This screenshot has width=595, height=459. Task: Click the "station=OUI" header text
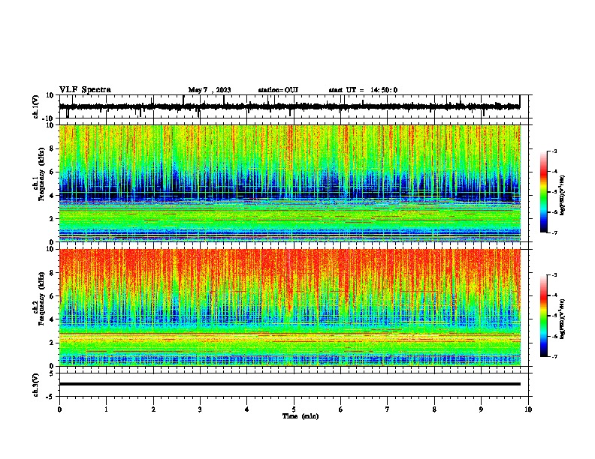(278, 90)
